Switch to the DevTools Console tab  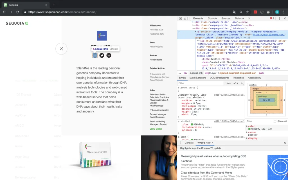(x=212, y=18)
